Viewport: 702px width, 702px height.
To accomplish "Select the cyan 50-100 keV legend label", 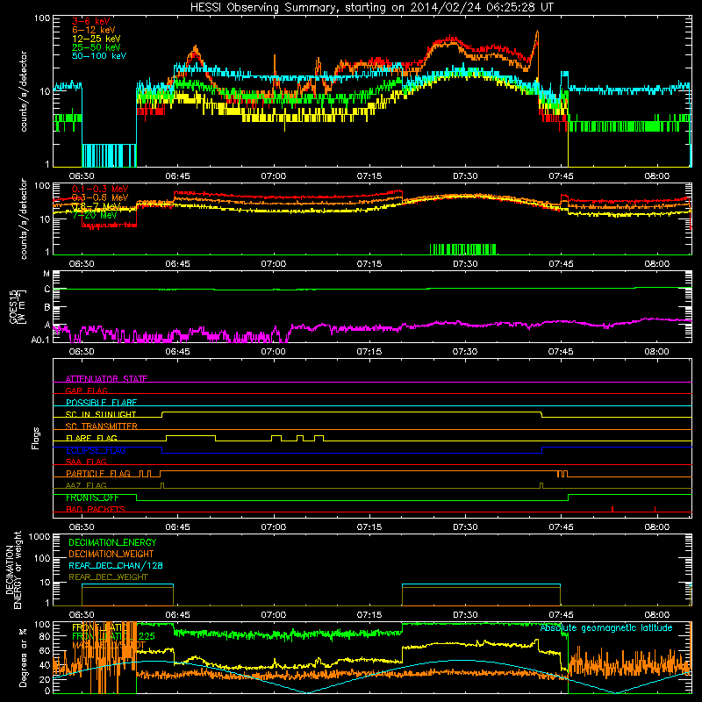I will [x=99, y=56].
